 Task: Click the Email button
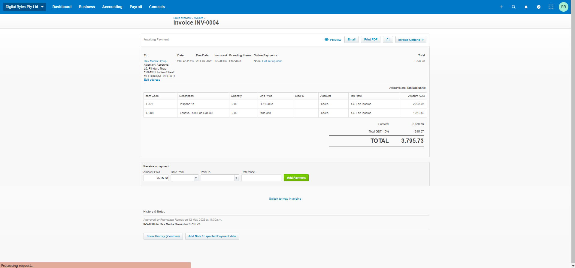351,40
